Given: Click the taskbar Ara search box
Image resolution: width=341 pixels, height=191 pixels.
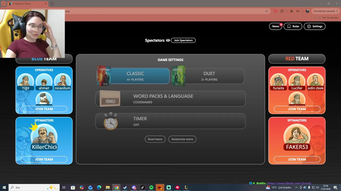Looking at the screenshot, I should coord(34,188).
